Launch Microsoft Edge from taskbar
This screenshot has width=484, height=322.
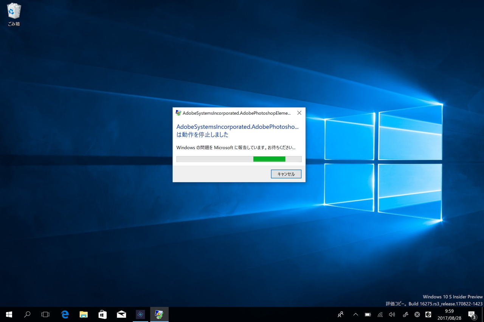[x=65, y=314]
